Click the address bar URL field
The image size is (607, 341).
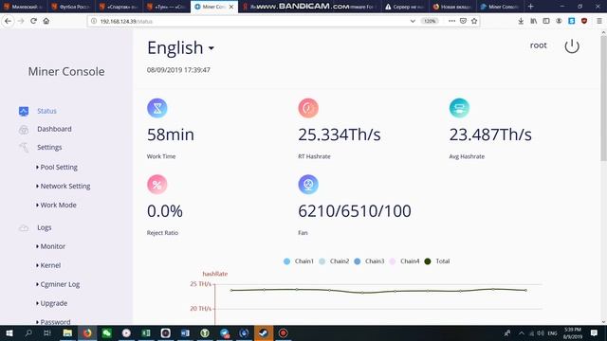(x=248, y=21)
